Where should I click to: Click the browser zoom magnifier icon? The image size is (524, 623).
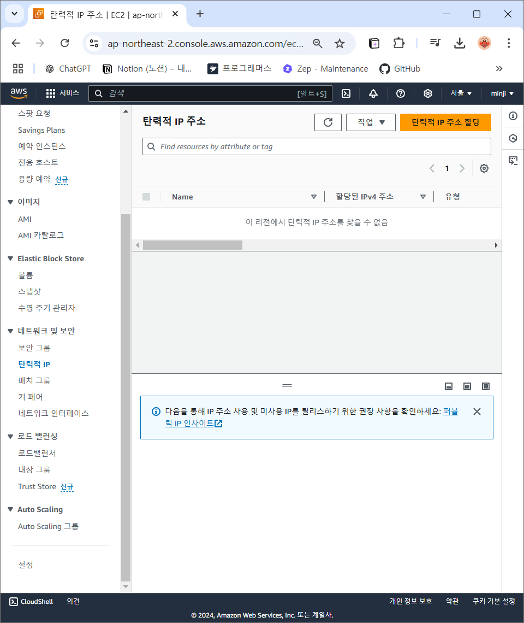click(317, 43)
